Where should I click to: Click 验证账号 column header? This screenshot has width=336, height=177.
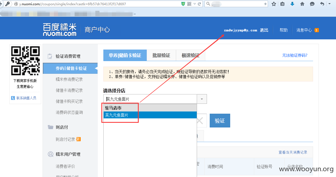pyautogui.click(x=264, y=167)
